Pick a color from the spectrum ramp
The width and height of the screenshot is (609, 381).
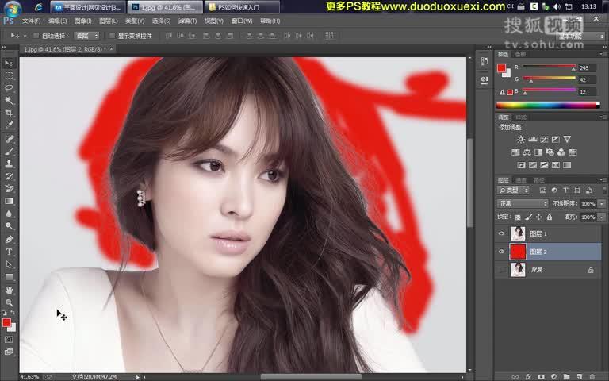548,105
